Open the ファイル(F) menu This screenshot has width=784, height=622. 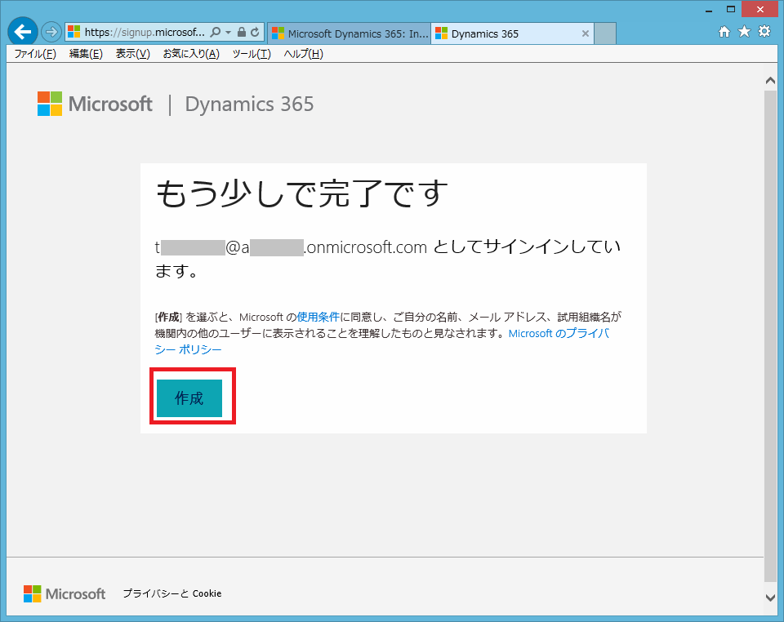(35, 53)
